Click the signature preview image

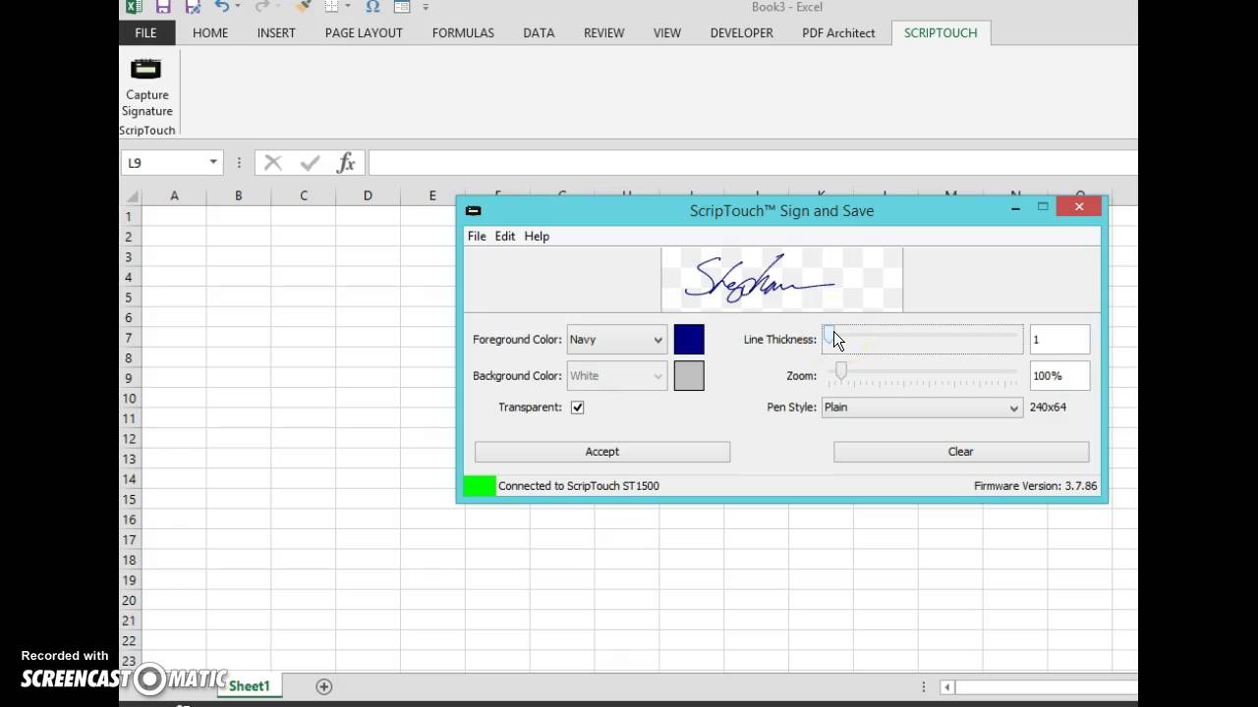click(x=782, y=280)
